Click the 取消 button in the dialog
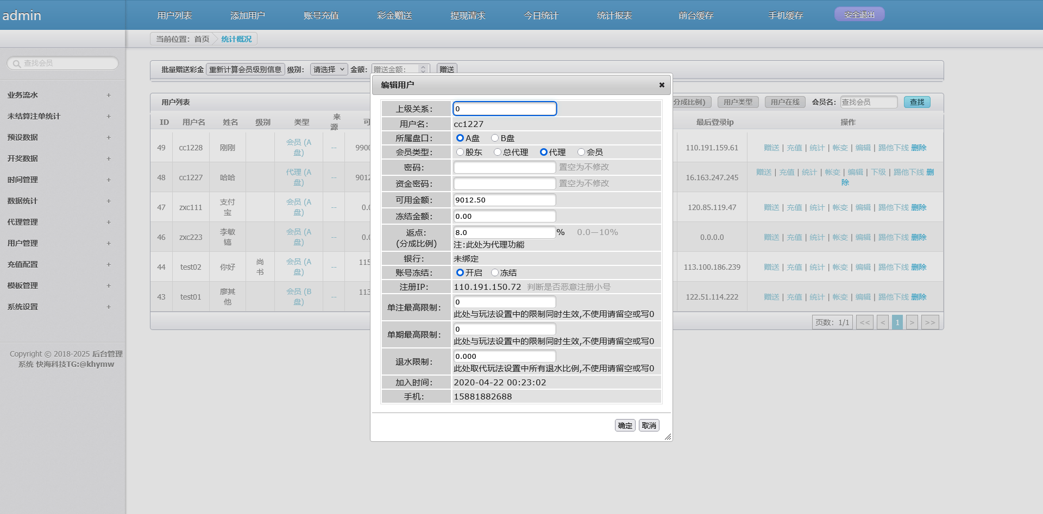This screenshot has height=514, width=1043. pyautogui.click(x=649, y=425)
